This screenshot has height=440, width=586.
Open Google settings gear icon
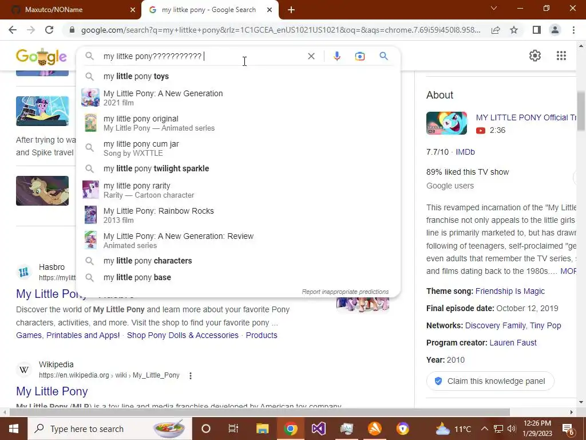(x=535, y=56)
